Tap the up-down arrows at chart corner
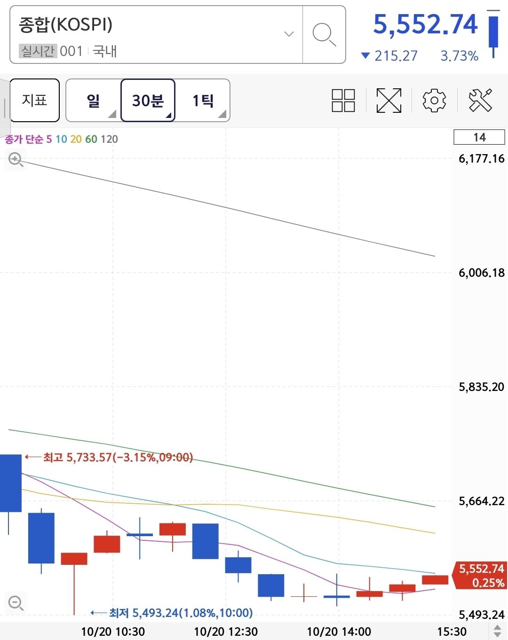The width and height of the screenshot is (508, 640). point(497,631)
